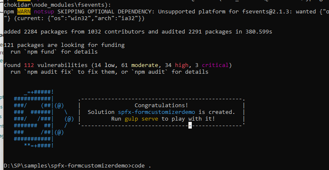Click the `npm audit fix` command text
This screenshot has height=170, width=329.
(x=52, y=72)
